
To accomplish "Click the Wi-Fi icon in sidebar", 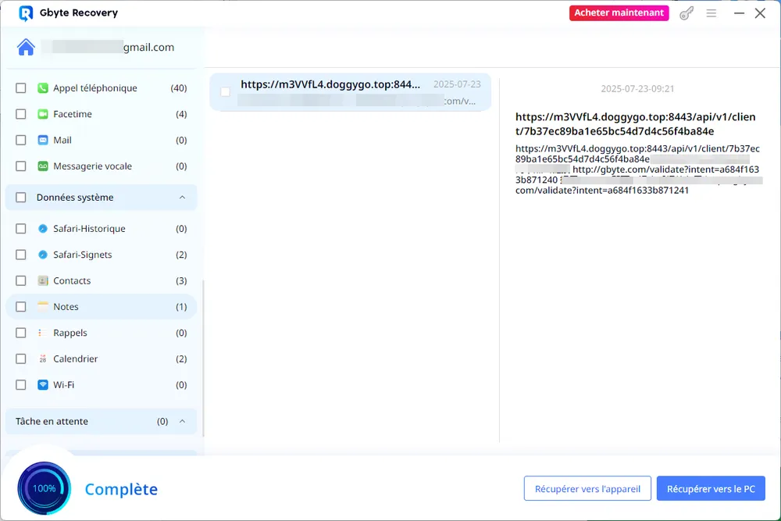I will click(x=43, y=385).
